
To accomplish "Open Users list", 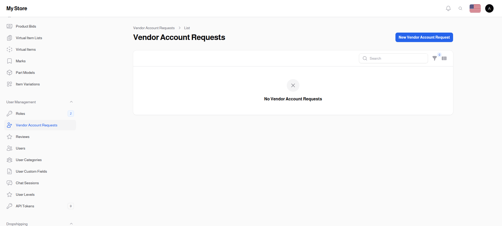I will pyautogui.click(x=40, y=148).
